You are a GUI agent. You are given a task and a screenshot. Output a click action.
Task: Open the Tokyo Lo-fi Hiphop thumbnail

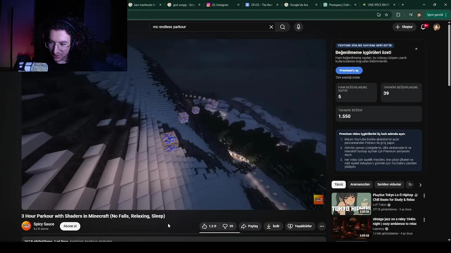[351, 204]
